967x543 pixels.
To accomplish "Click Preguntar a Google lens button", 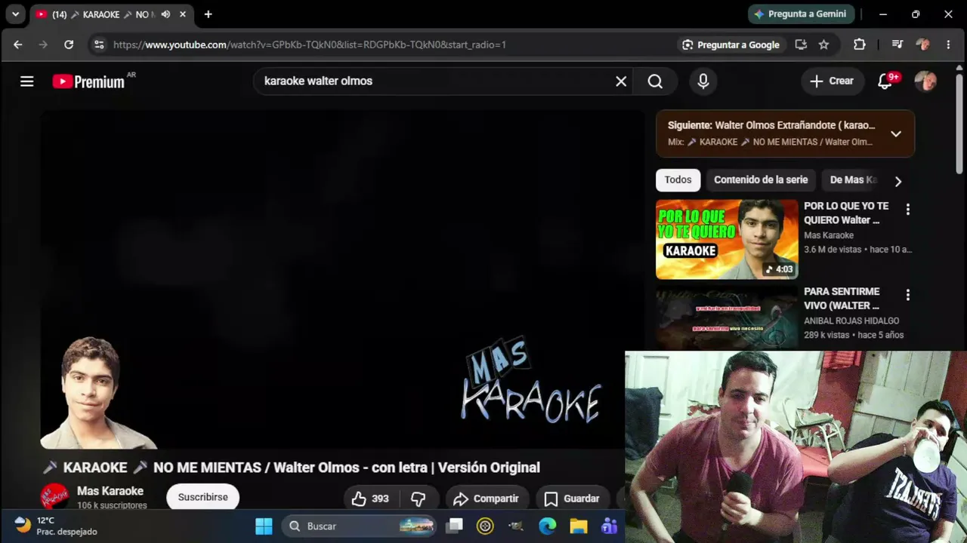I will 731,44.
